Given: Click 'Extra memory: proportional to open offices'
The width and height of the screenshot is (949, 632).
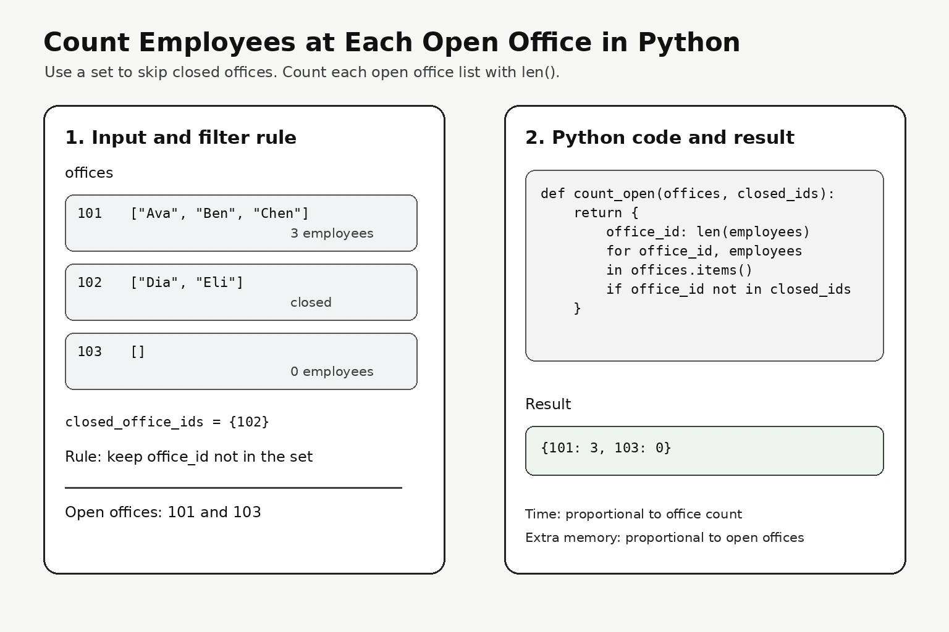Looking at the screenshot, I should click(x=664, y=538).
